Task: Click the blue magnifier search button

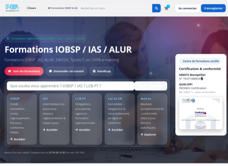Action: tap(156, 8)
